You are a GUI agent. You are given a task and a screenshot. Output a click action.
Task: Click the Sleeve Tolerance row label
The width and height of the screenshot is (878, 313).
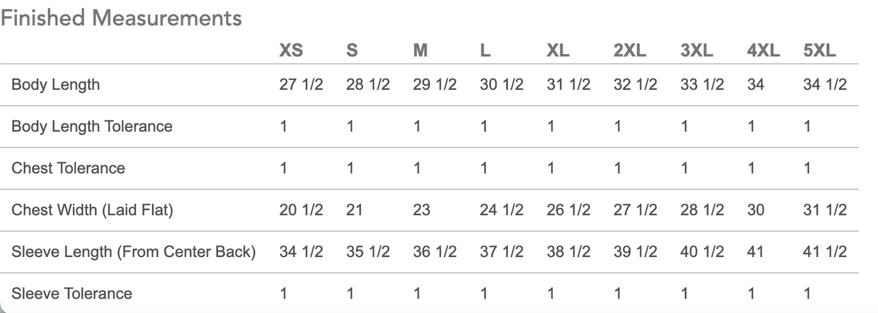72,294
